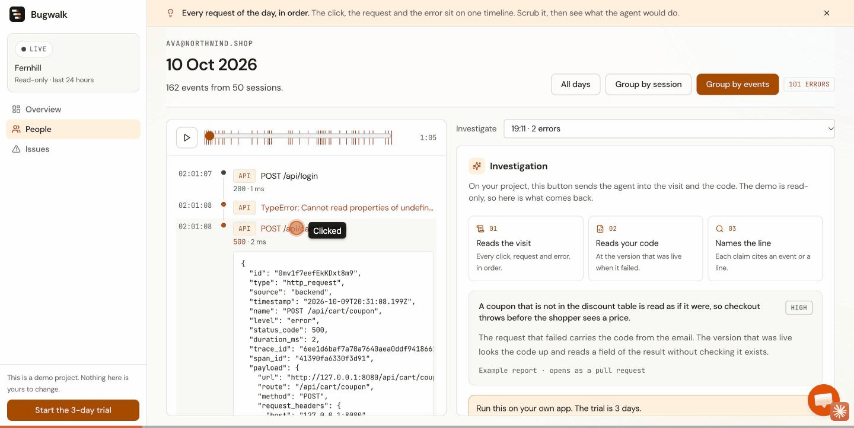Open the Investigate dropdown
The image size is (854, 428).
click(669, 128)
